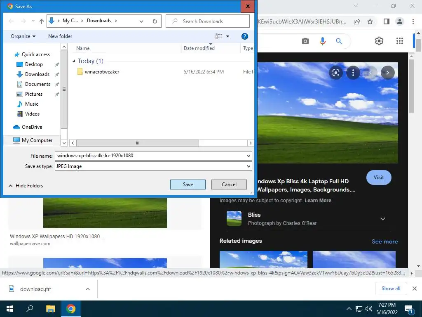
Task: Click the Google search magnifier icon
Action: point(339,41)
